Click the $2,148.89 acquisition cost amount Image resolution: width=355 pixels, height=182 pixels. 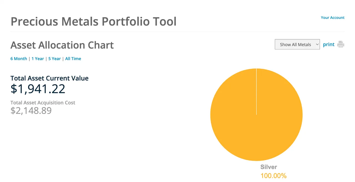click(31, 111)
